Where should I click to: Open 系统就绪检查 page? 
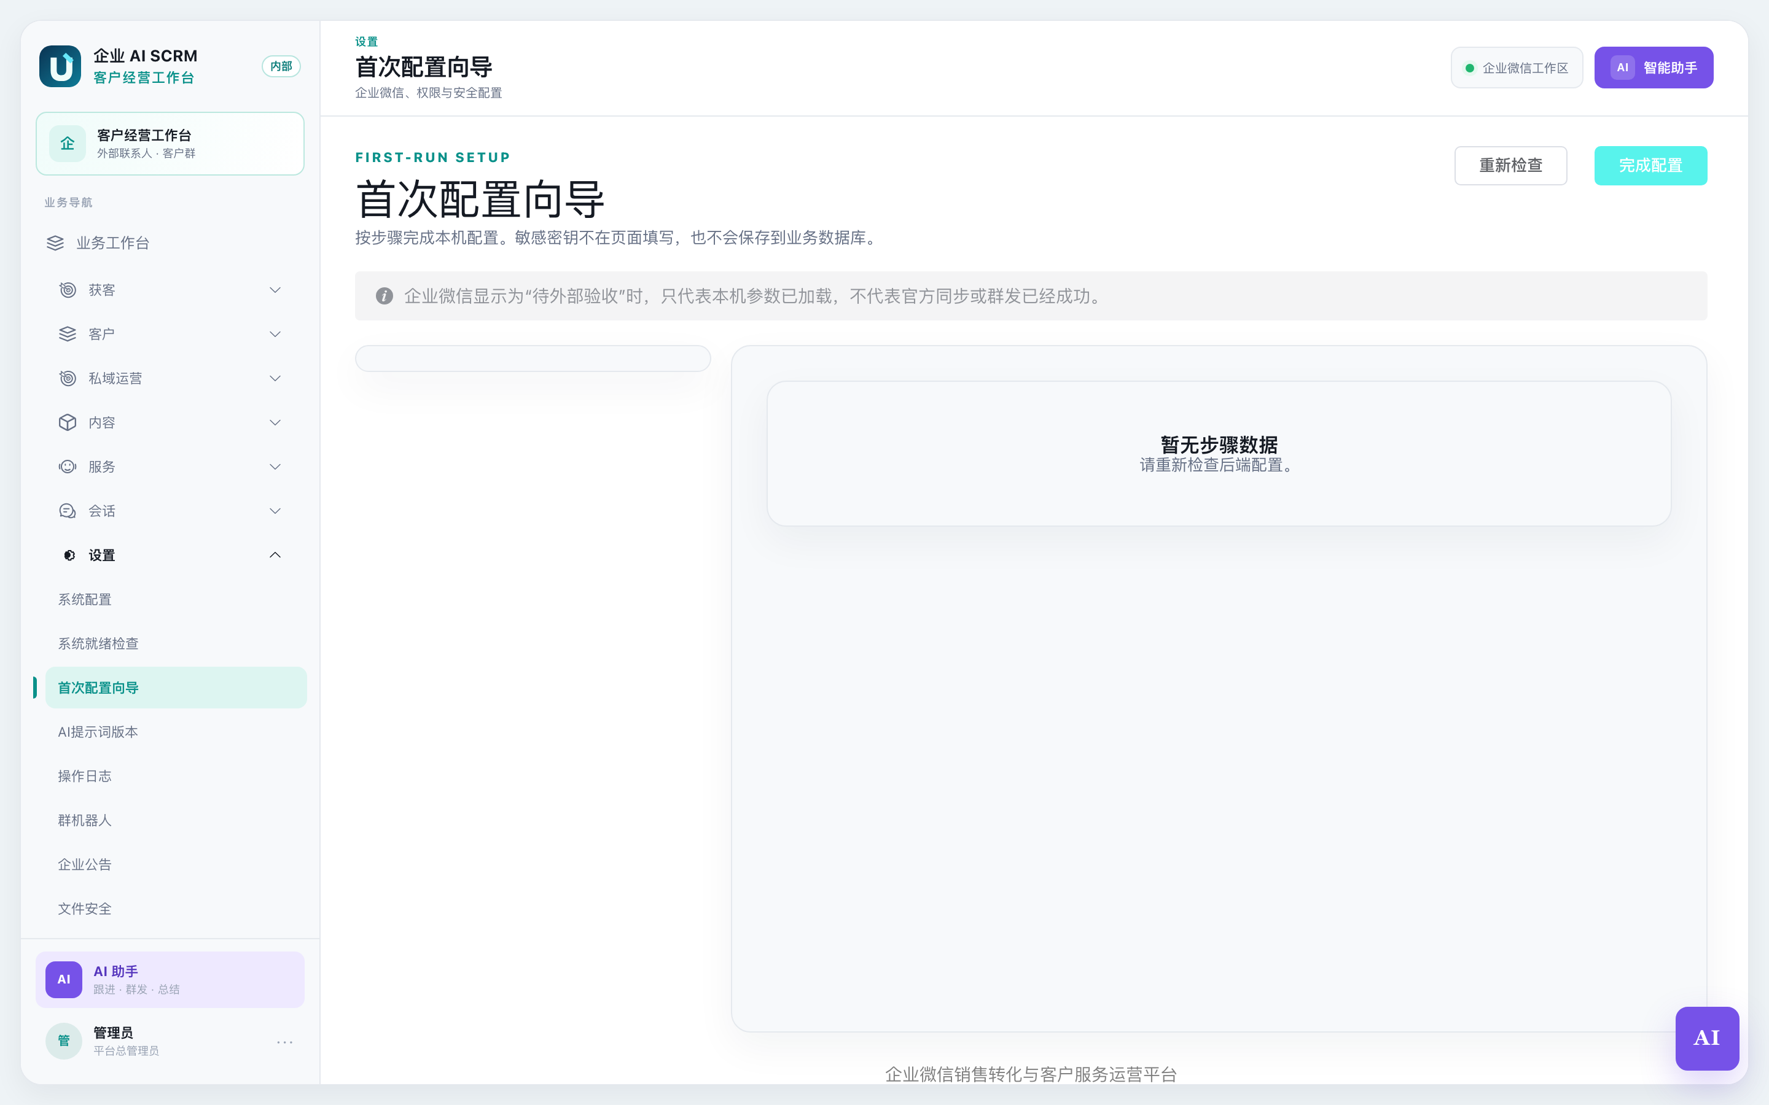pos(176,644)
